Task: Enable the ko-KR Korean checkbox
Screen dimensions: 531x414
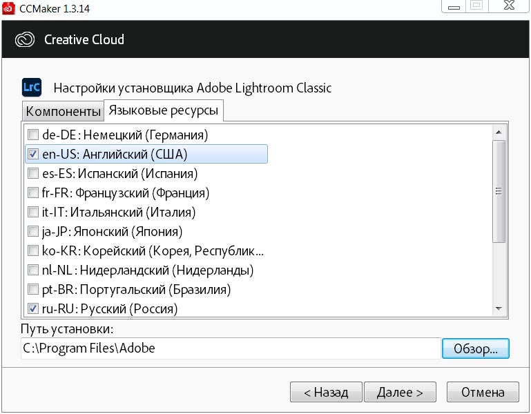Action: (33, 250)
